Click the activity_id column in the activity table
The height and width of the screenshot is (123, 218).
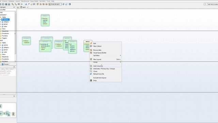click(45, 44)
